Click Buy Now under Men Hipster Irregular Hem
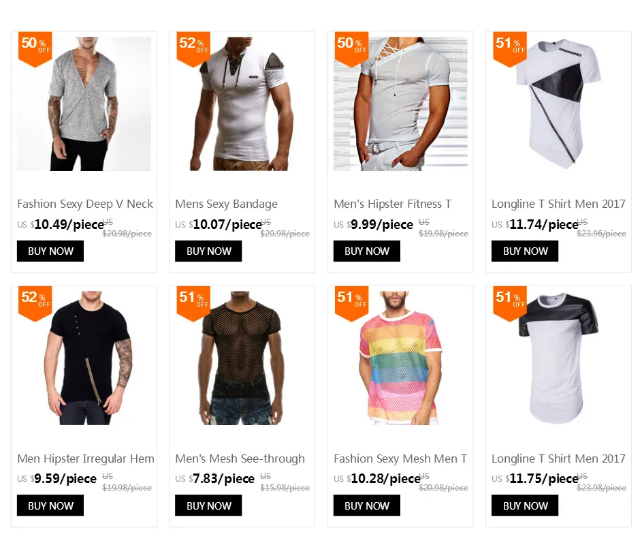The width and height of the screenshot is (642, 543). pos(50,506)
